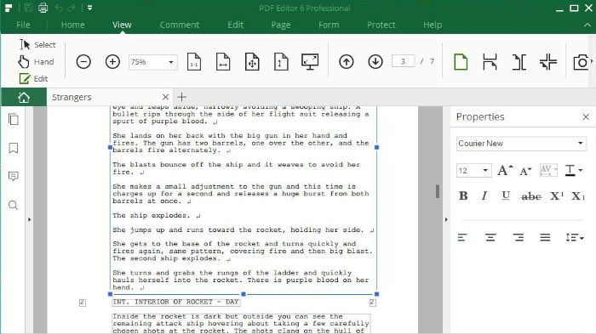Click the Zoom Out minus icon

pos(83,61)
